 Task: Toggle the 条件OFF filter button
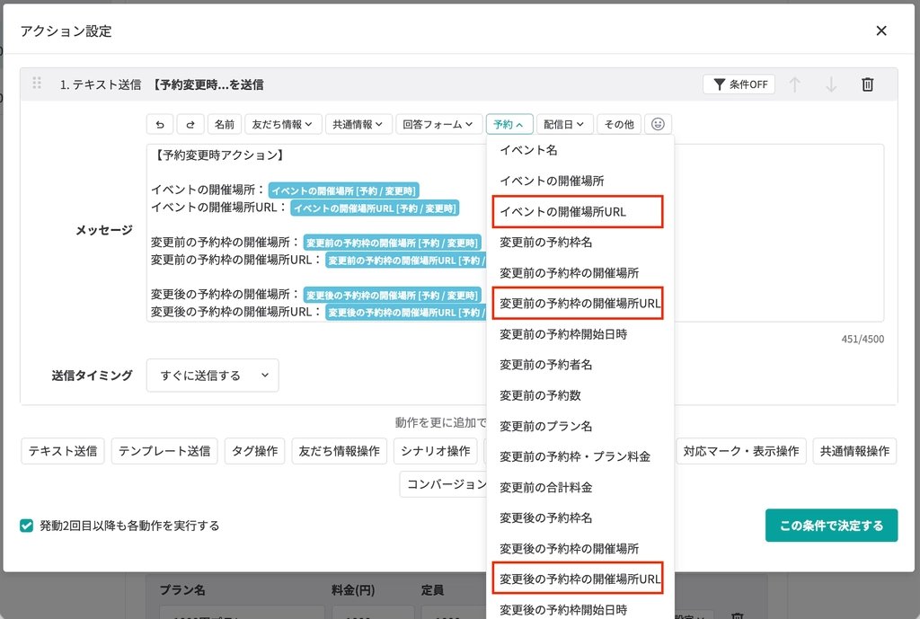[739, 84]
